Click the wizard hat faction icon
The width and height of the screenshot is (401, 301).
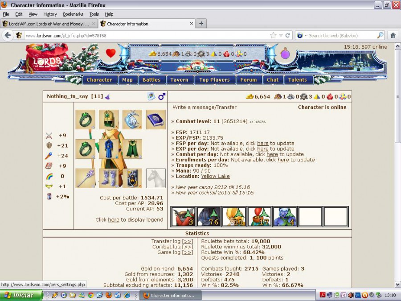point(107,96)
